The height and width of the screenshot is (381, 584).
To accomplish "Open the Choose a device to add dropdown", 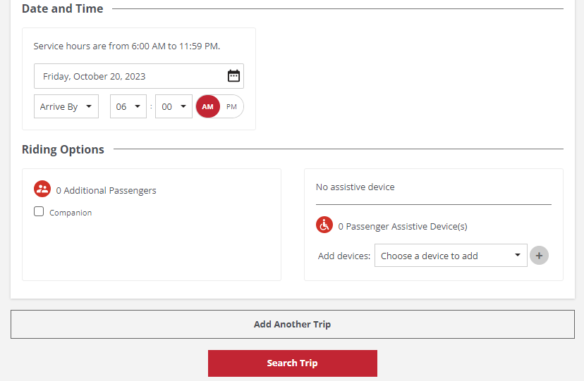I will [x=451, y=256].
